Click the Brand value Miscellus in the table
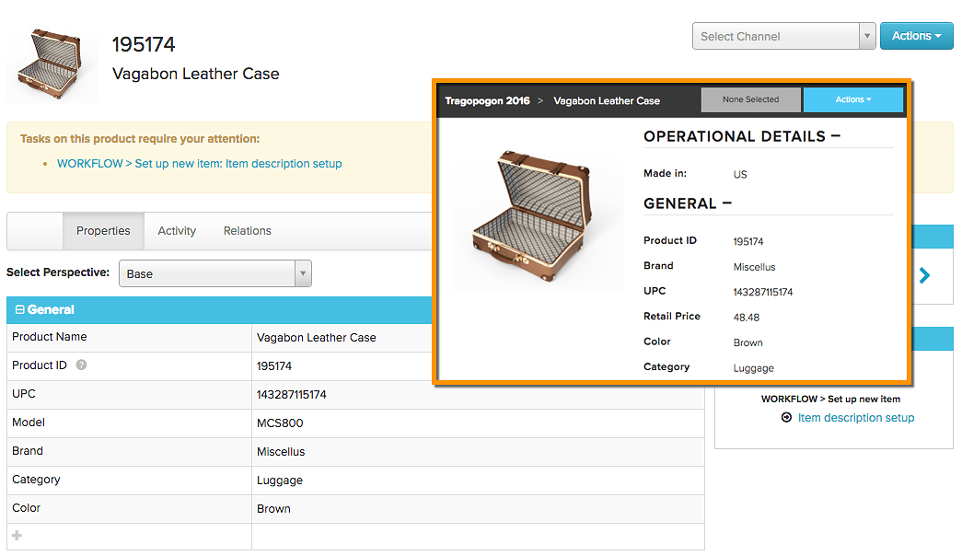Image resolution: width=962 pixels, height=556 pixels. coord(281,452)
